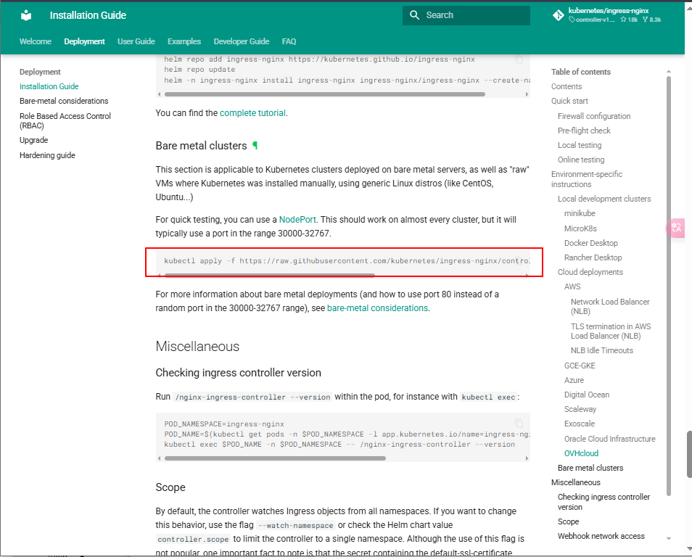Jump to GCE-GKE section

coord(580,366)
